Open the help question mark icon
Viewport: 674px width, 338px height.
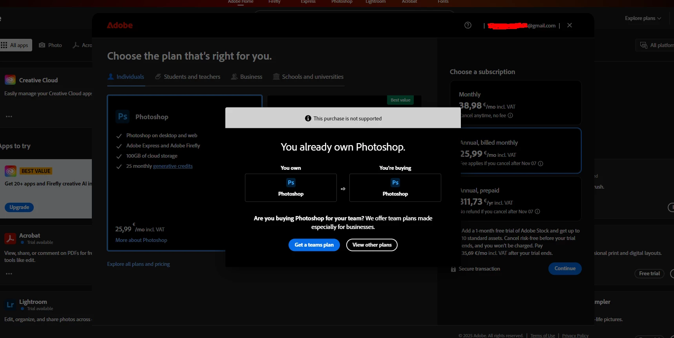pos(468,25)
